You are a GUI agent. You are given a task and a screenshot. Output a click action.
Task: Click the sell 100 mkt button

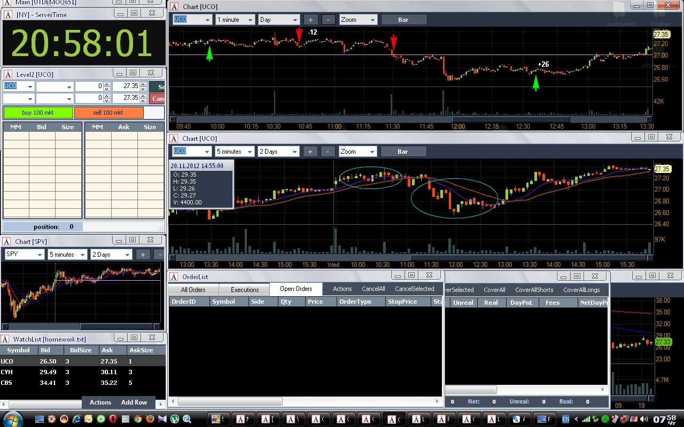(x=109, y=113)
